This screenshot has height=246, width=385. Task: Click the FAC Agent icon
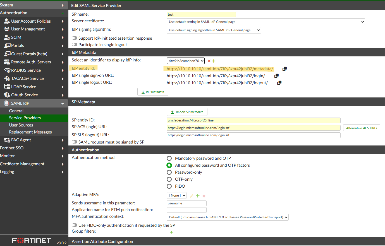[7, 140]
